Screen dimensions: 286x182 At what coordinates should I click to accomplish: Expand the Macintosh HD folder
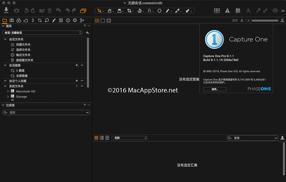8,91
